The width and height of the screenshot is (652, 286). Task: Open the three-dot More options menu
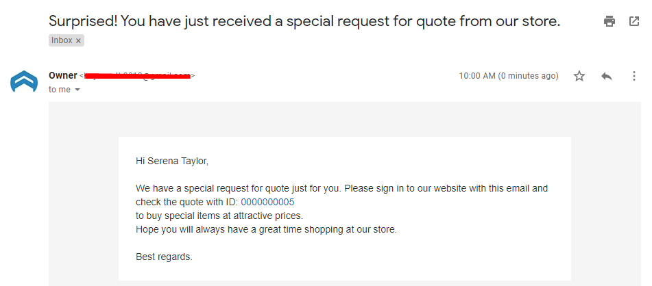pos(634,76)
